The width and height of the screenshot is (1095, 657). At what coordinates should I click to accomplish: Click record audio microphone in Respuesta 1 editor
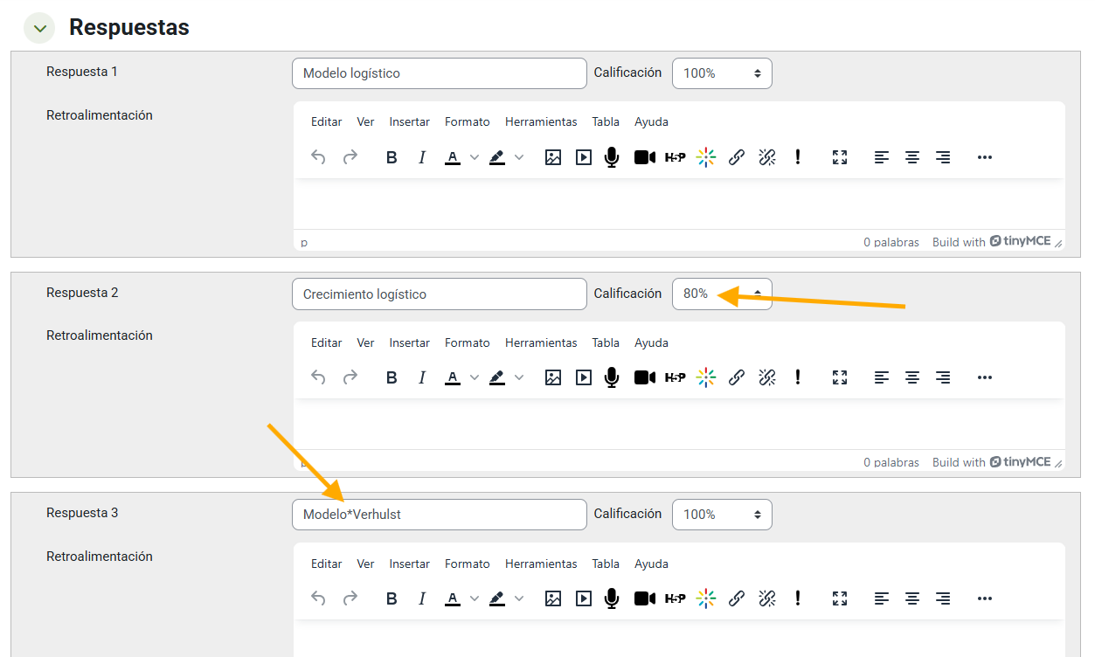tap(612, 157)
